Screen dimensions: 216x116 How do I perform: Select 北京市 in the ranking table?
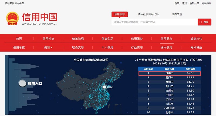click(x=170, y=113)
